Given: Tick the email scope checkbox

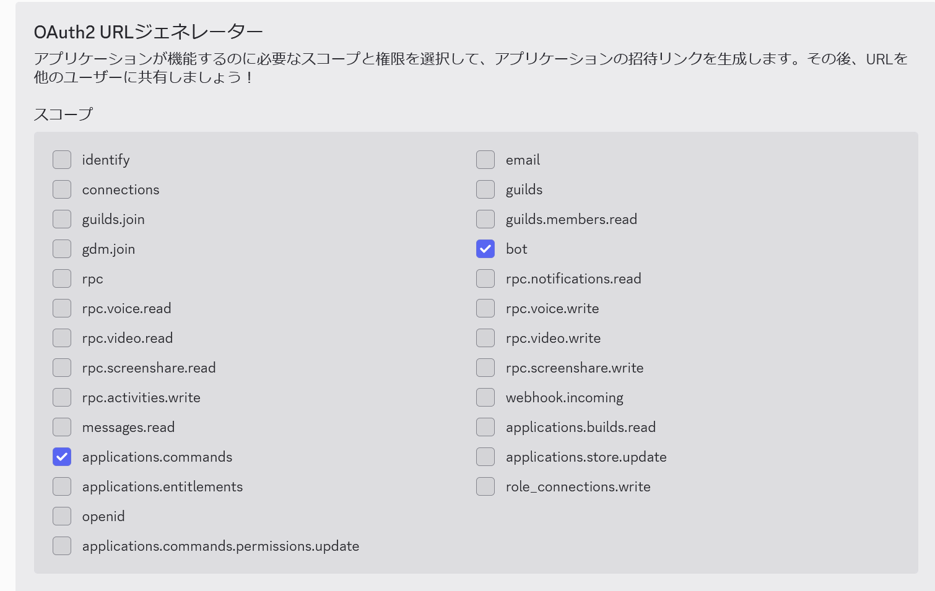Looking at the screenshot, I should click(485, 160).
